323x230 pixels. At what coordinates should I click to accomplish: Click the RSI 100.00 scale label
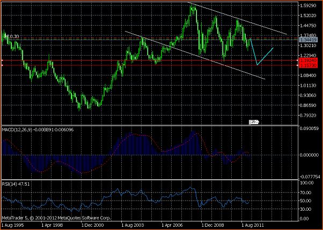point(307,183)
